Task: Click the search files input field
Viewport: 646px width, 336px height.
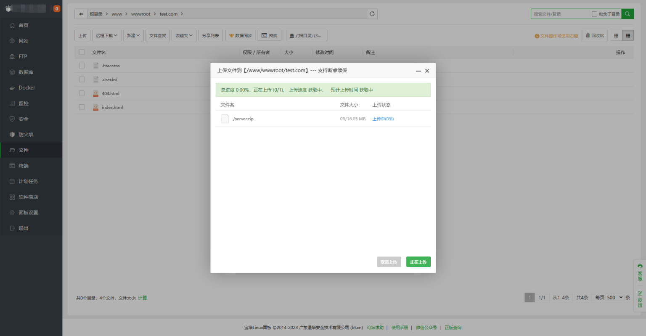Action: pos(560,14)
